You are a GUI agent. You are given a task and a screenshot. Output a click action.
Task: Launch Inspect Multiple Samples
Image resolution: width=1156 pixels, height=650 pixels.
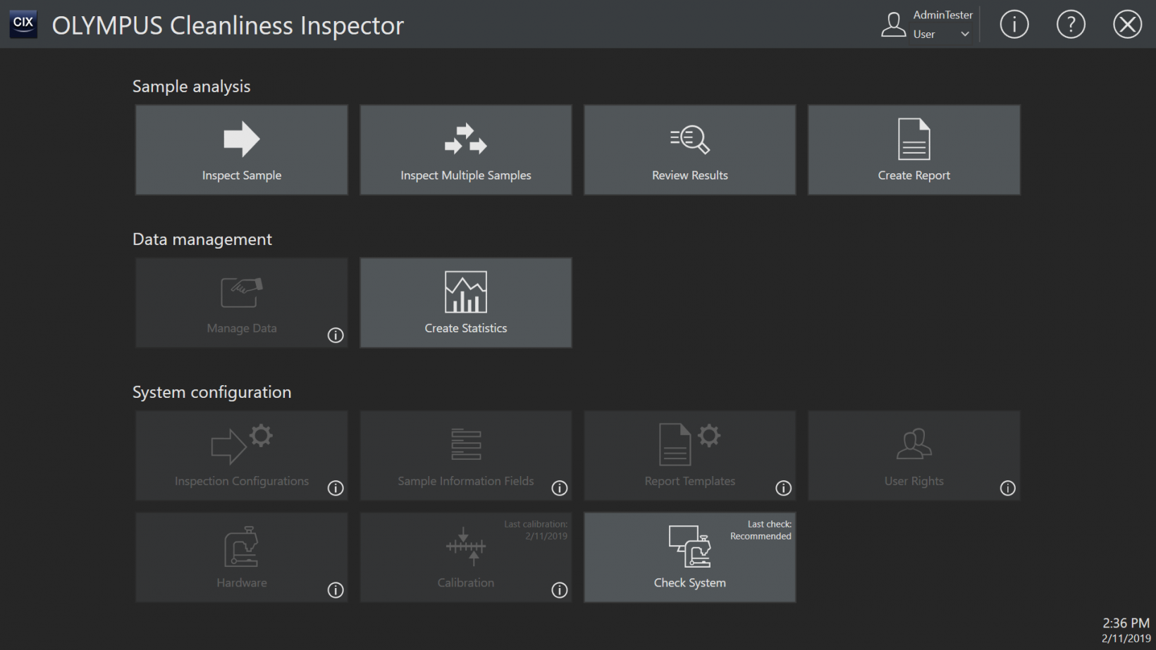(x=465, y=150)
